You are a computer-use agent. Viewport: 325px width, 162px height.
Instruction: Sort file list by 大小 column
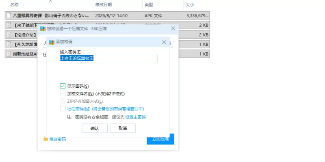190,5
